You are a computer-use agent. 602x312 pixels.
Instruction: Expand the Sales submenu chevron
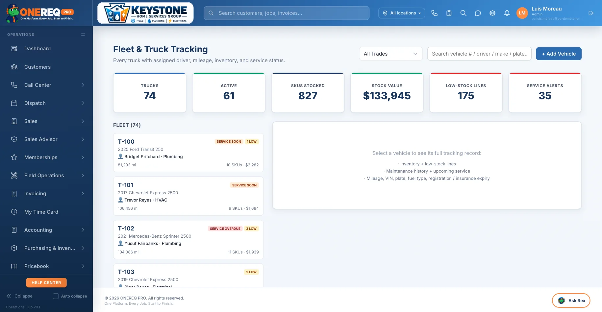83,121
